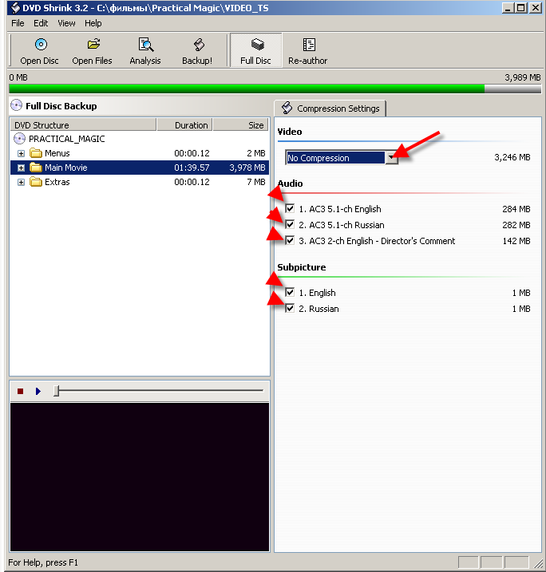The width and height of the screenshot is (546, 572).
Task: Uncheck Russian subpicture stream
Action: pos(290,308)
